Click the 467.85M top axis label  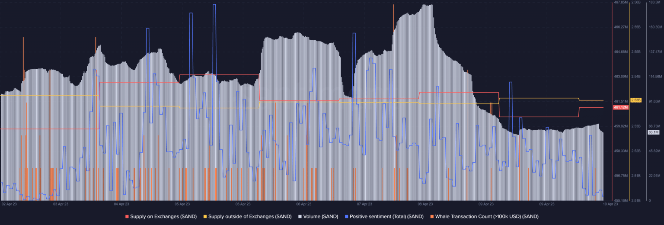tap(620, 3)
